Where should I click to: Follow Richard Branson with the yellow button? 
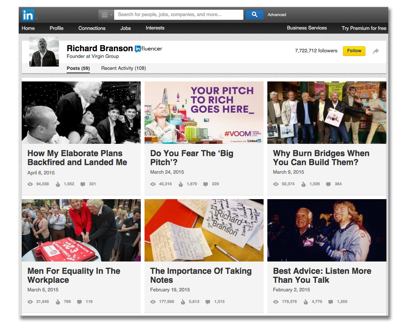tap(354, 51)
